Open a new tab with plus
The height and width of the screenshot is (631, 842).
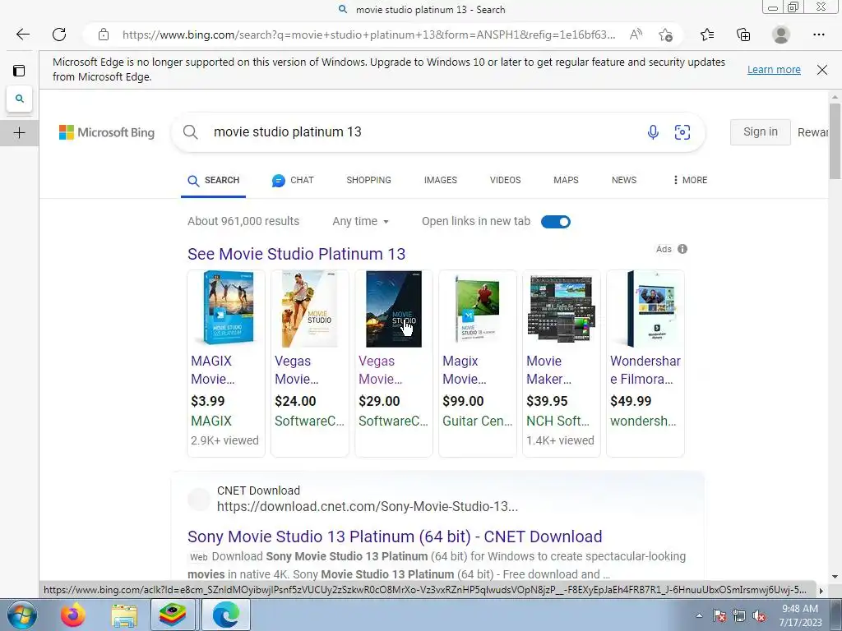pos(20,132)
